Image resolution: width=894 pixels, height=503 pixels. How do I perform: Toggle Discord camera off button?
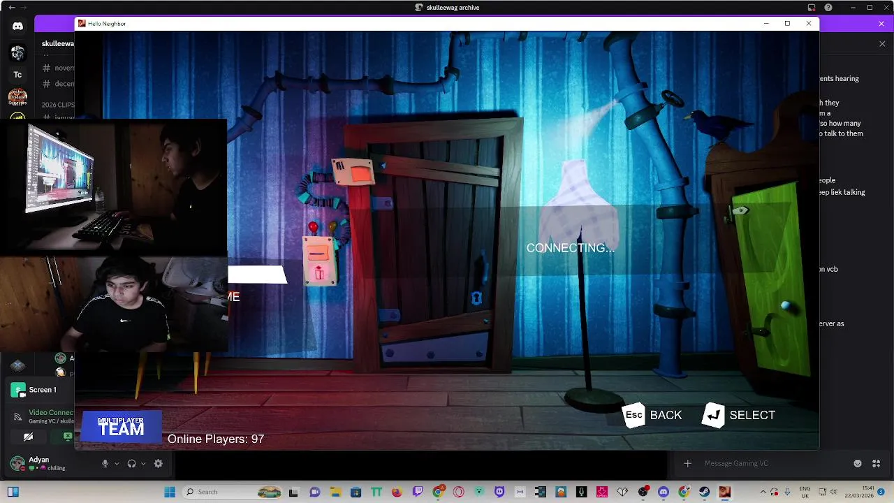pyautogui.click(x=28, y=437)
